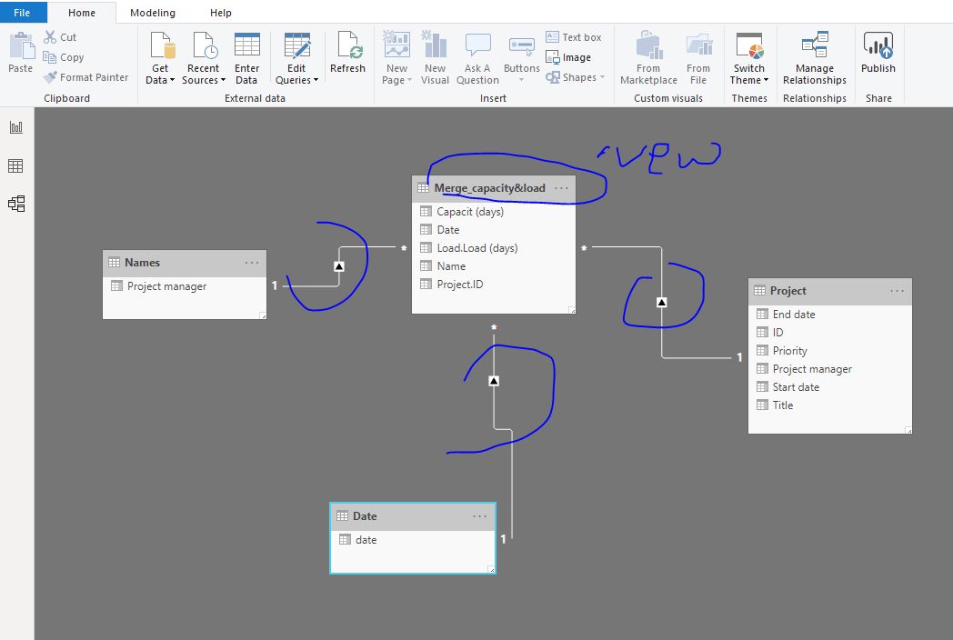
Task: Publish the report
Action: coord(878,54)
